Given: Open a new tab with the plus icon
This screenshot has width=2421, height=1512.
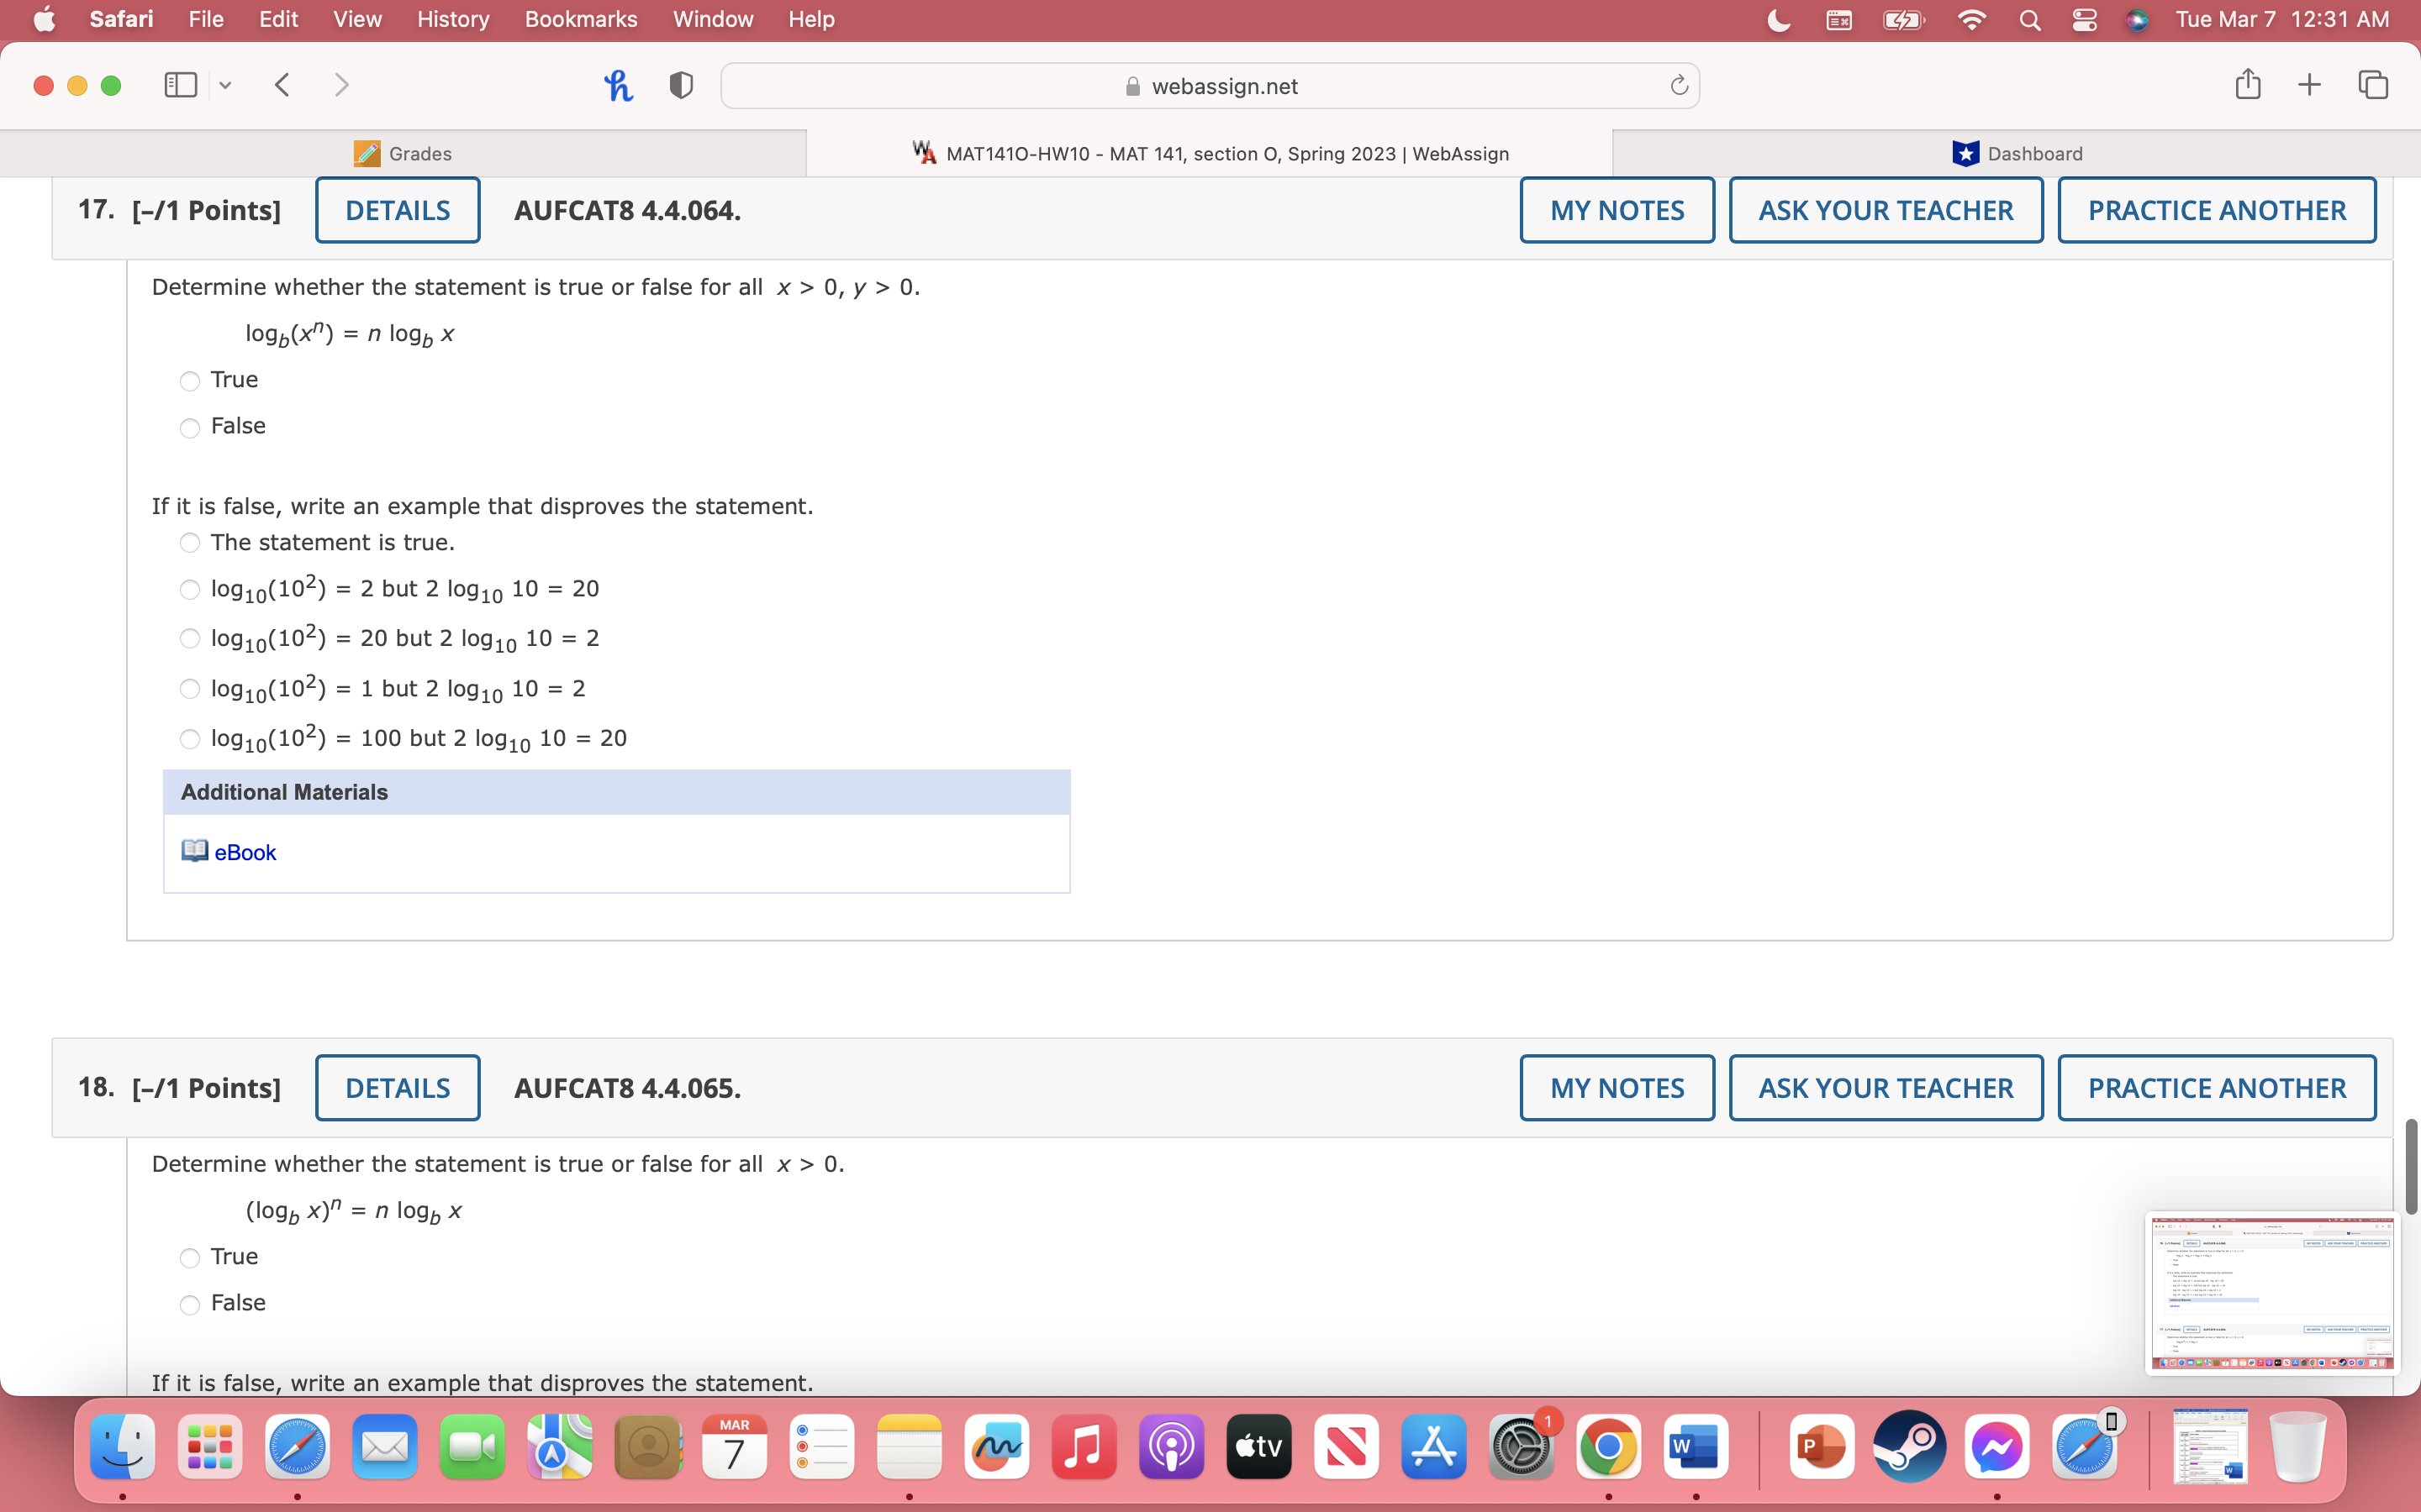Looking at the screenshot, I should 2309,85.
